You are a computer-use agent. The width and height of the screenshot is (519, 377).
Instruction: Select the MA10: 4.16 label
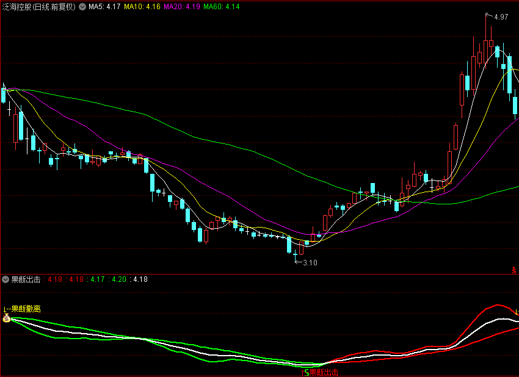click(x=142, y=7)
